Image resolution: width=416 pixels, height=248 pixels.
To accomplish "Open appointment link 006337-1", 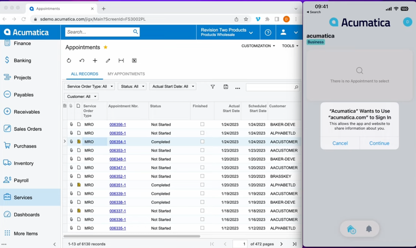I will [x=118, y=211].
